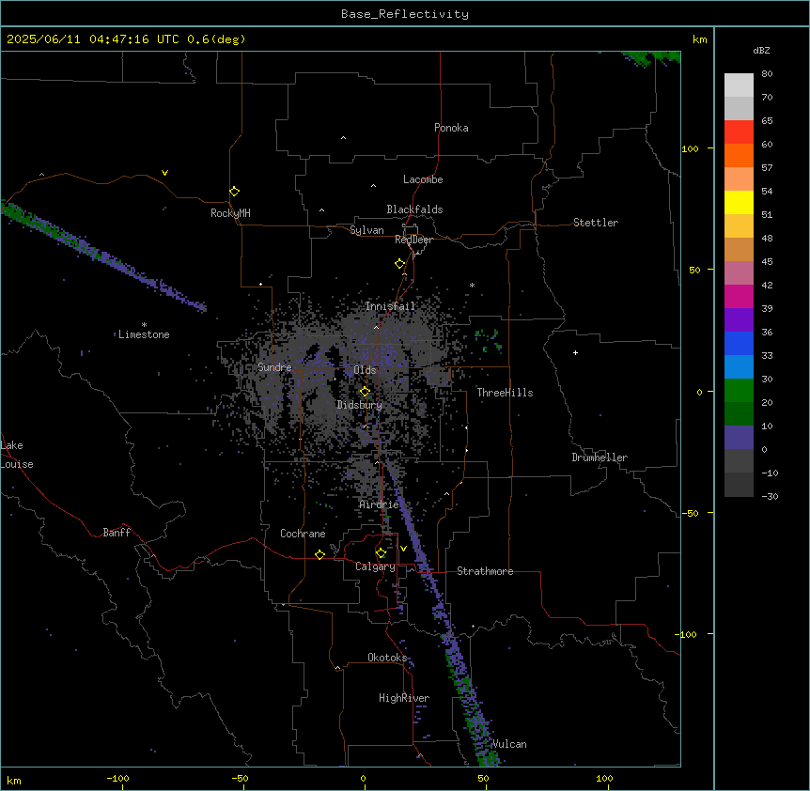Click the Didsbury city label
The width and height of the screenshot is (810, 791).
360,405
